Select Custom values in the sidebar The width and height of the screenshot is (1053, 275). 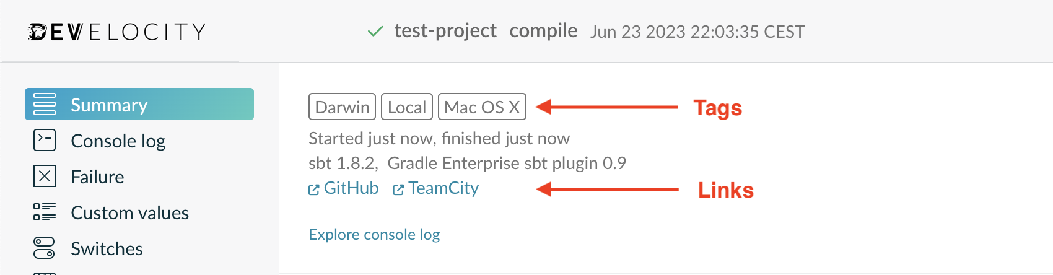click(x=129, y=213)
